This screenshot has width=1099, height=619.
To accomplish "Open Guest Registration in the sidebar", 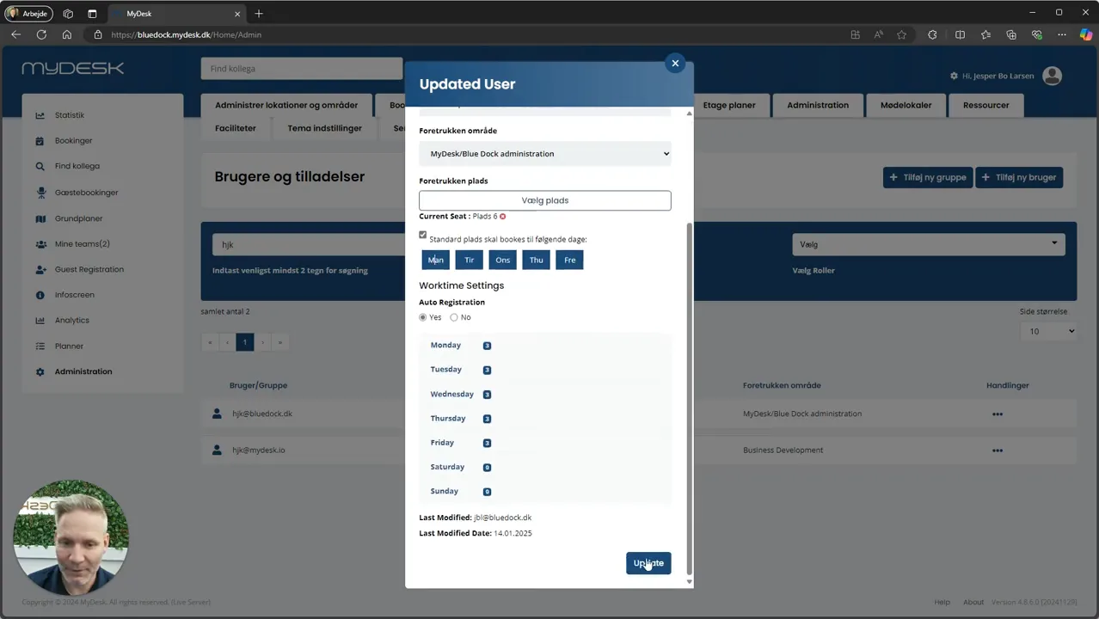I will coord(89,269).
